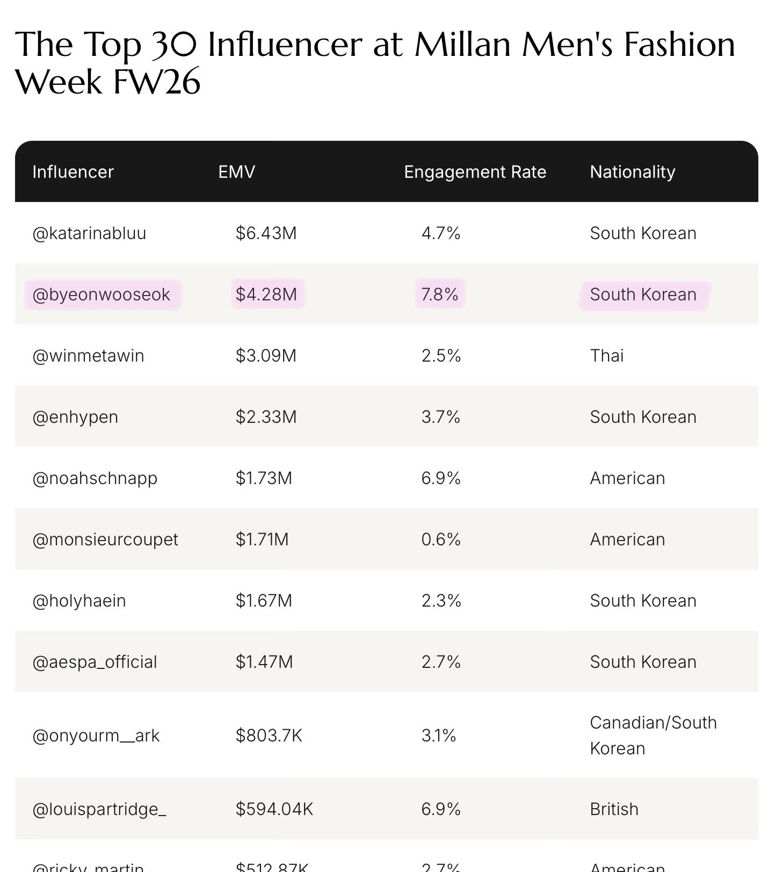Click the Influencer column header
This screenshot has width=775, height=872.
(73, 172)
